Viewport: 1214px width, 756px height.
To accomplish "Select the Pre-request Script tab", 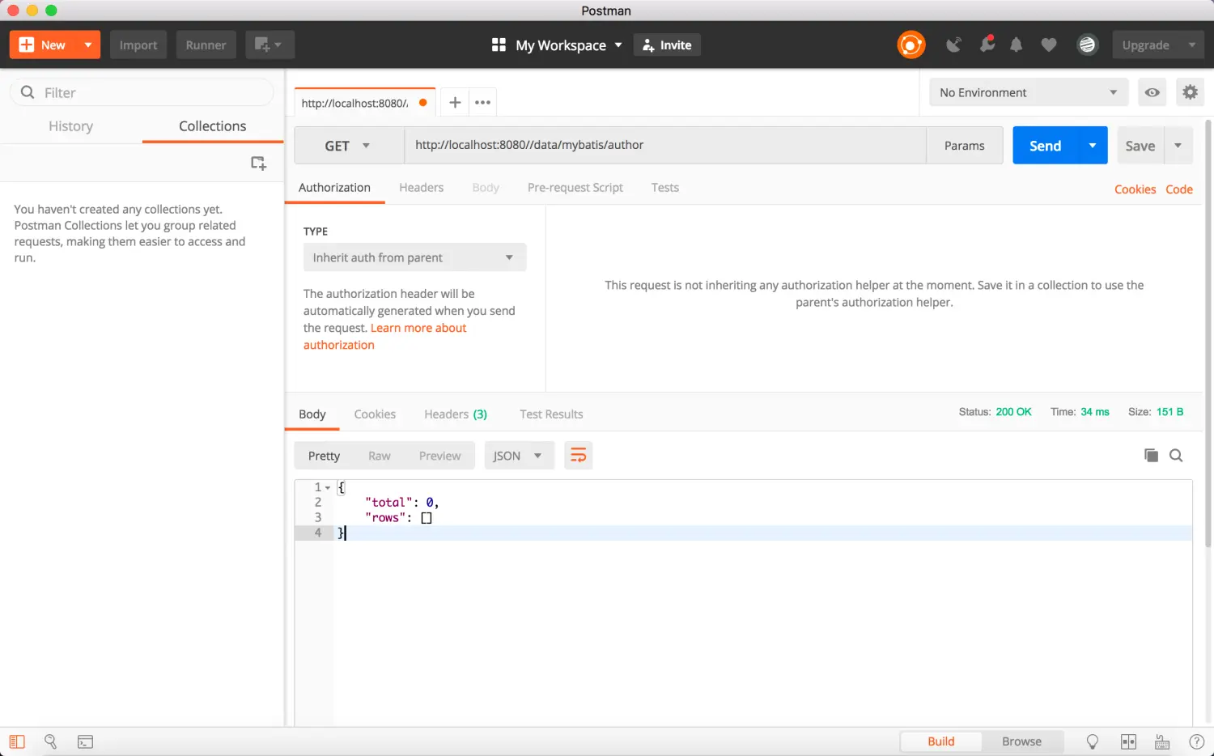I will tap(575, 188).
